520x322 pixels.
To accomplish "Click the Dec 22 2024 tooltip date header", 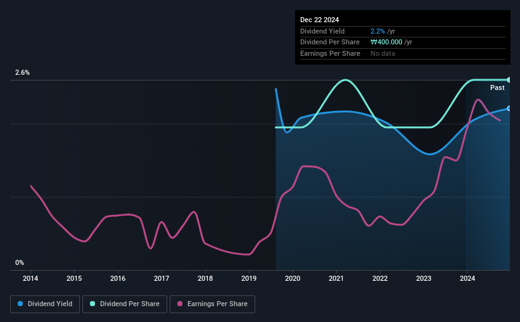I will click(x=319, y=20).
